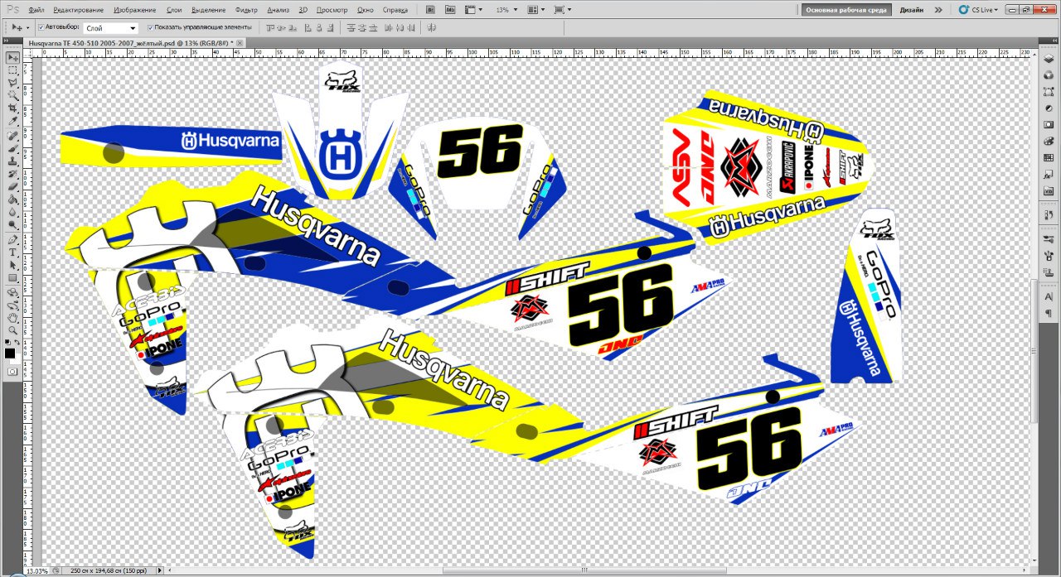Align left edges of layers

click(308, 28)
